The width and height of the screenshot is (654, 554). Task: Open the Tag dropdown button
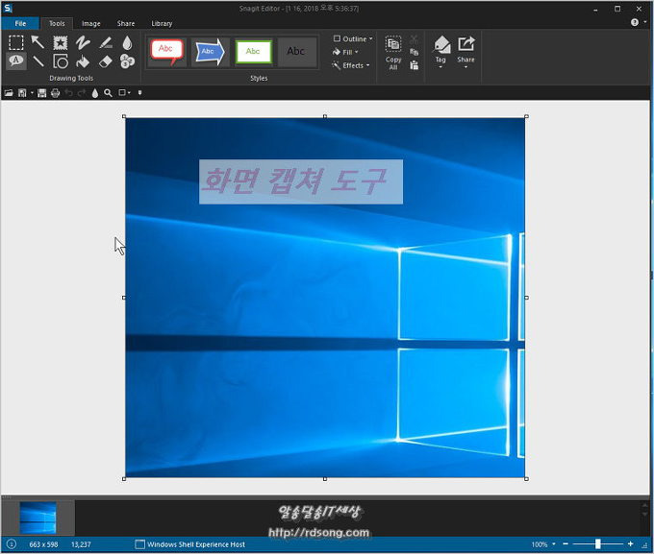pyautogui.click(x=440, y=53)
